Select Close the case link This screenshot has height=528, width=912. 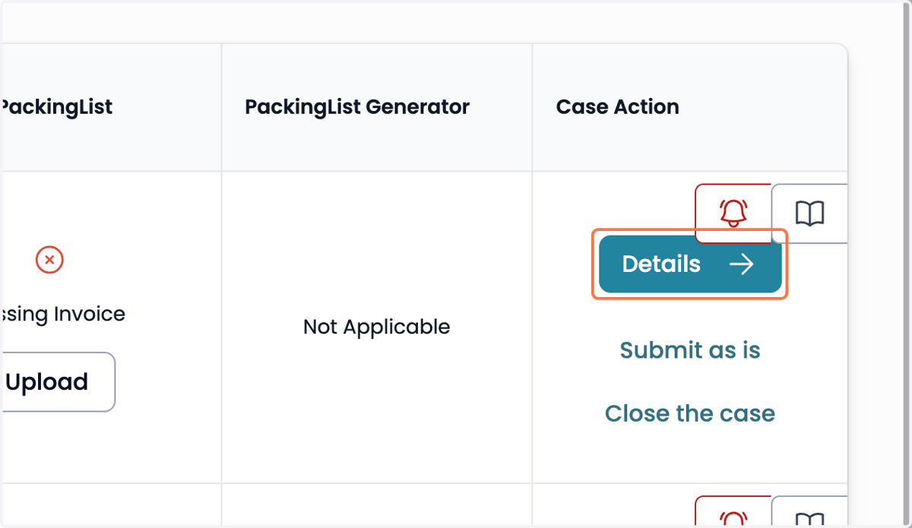pyautogui.click(x=690, y=414)
